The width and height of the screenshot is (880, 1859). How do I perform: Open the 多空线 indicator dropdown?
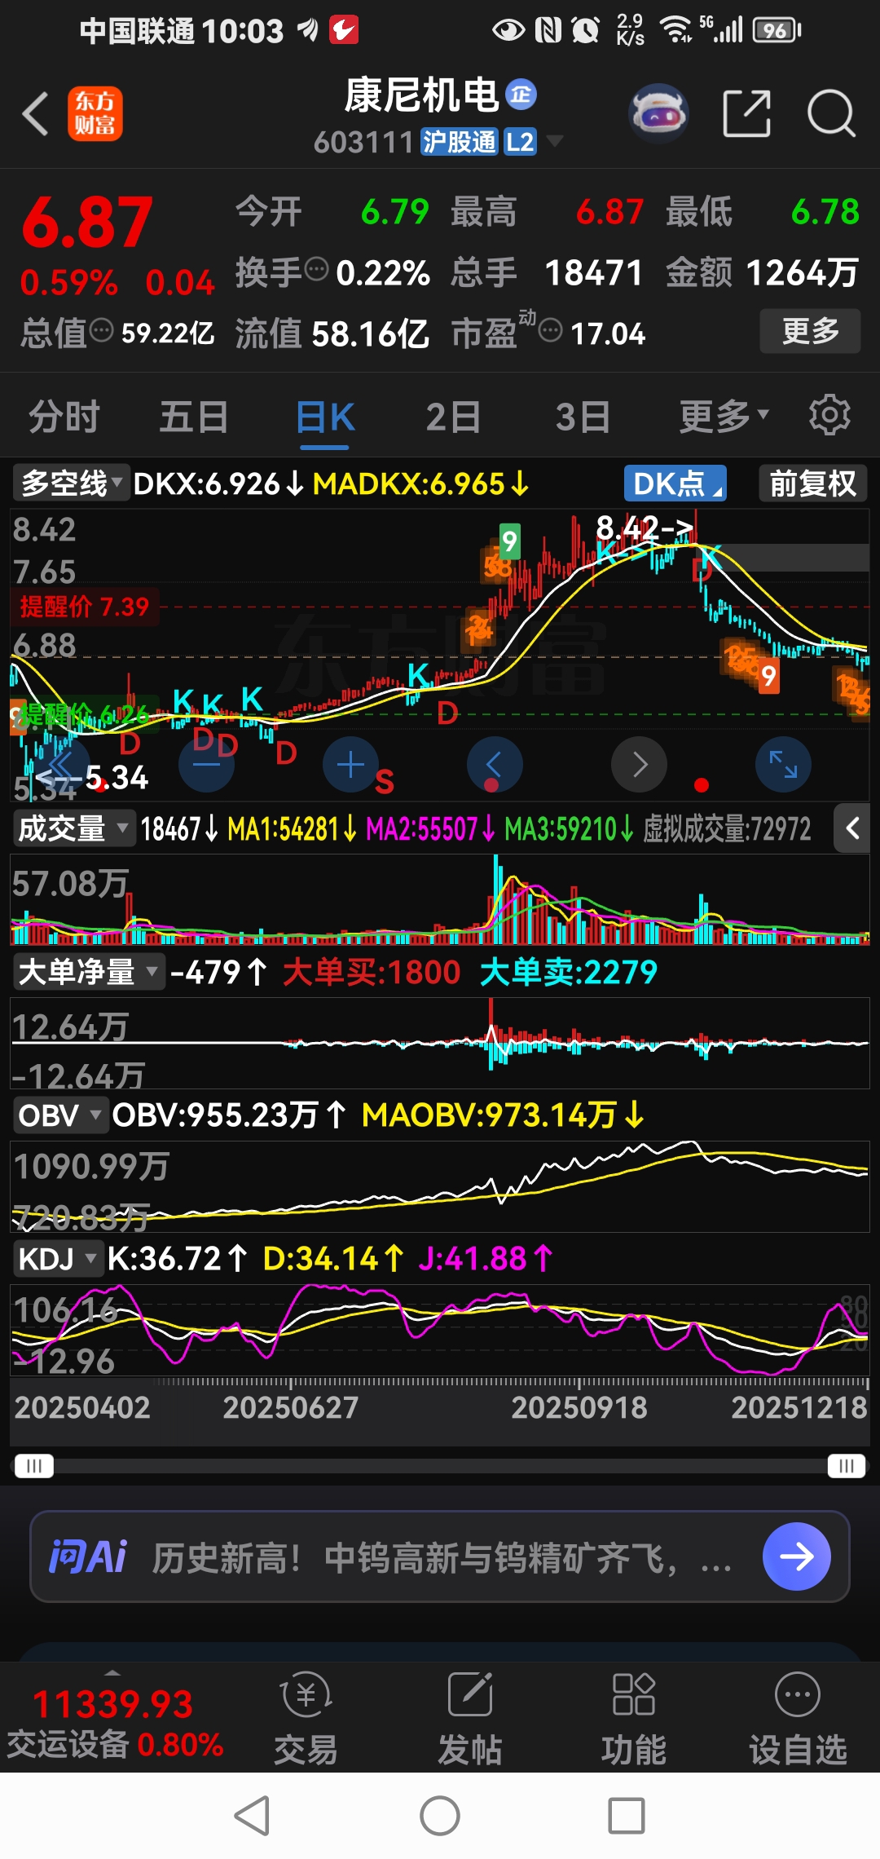71,484
